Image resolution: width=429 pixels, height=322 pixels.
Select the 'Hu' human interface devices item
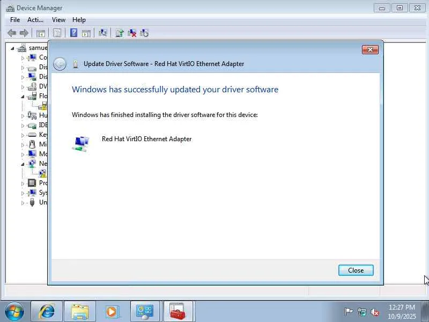pyautogui.click(x=43, y=115)
